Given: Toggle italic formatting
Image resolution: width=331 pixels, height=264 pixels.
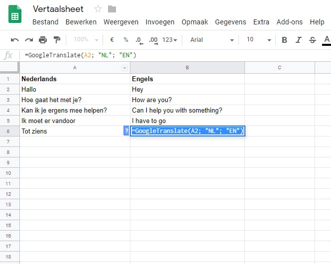Looking at the screenshot, I should [x=298, y=40].
